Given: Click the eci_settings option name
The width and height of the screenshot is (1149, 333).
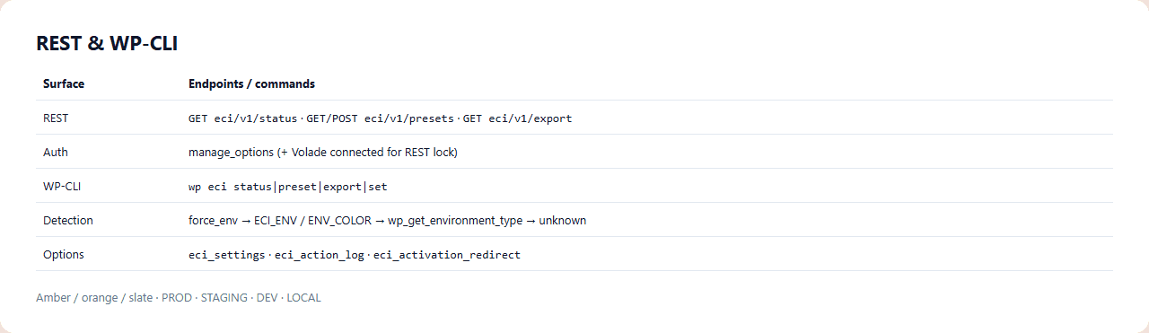Looking at the screenshot, I should point(227,254).
